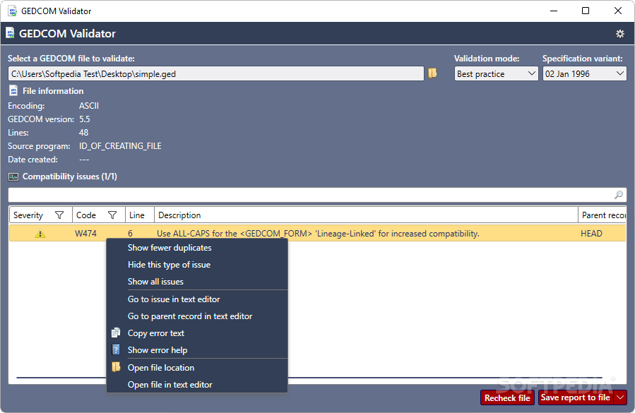Click the issue description about ALL-CAPS GEDCOM_FORM
The image size is (635, 413).
click(x=318, y=233)
